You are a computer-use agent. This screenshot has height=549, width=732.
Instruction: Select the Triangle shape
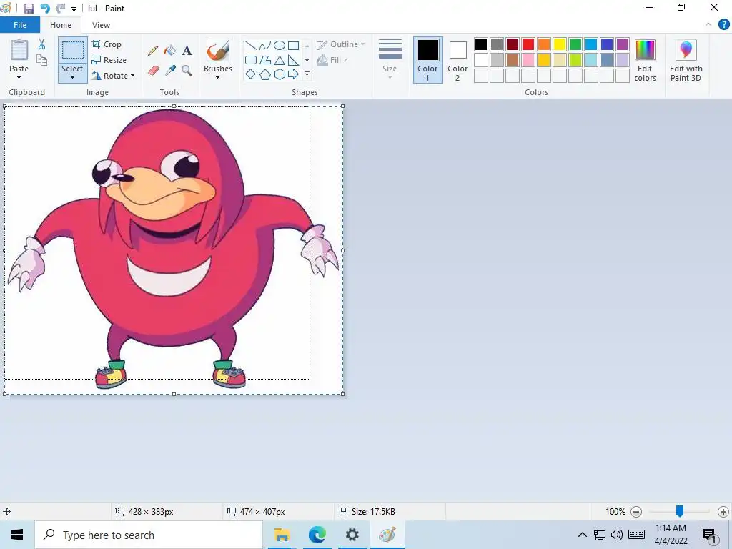click(x=280, y=60)
